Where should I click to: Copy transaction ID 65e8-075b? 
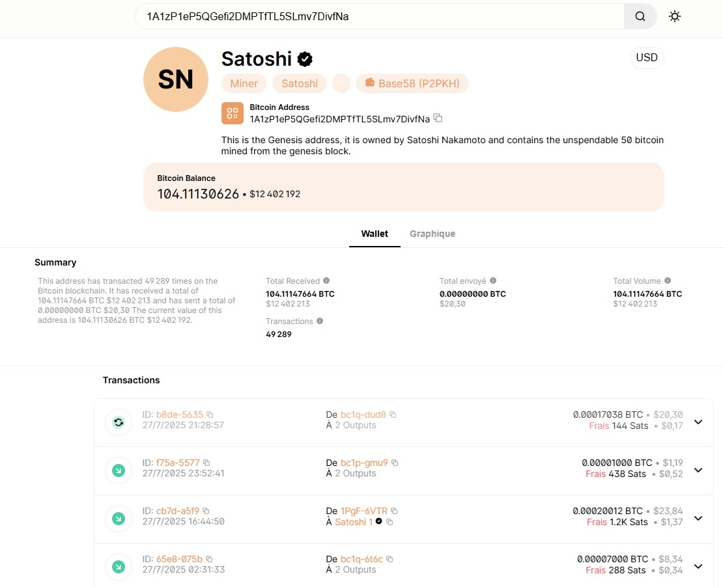point(209,559)
